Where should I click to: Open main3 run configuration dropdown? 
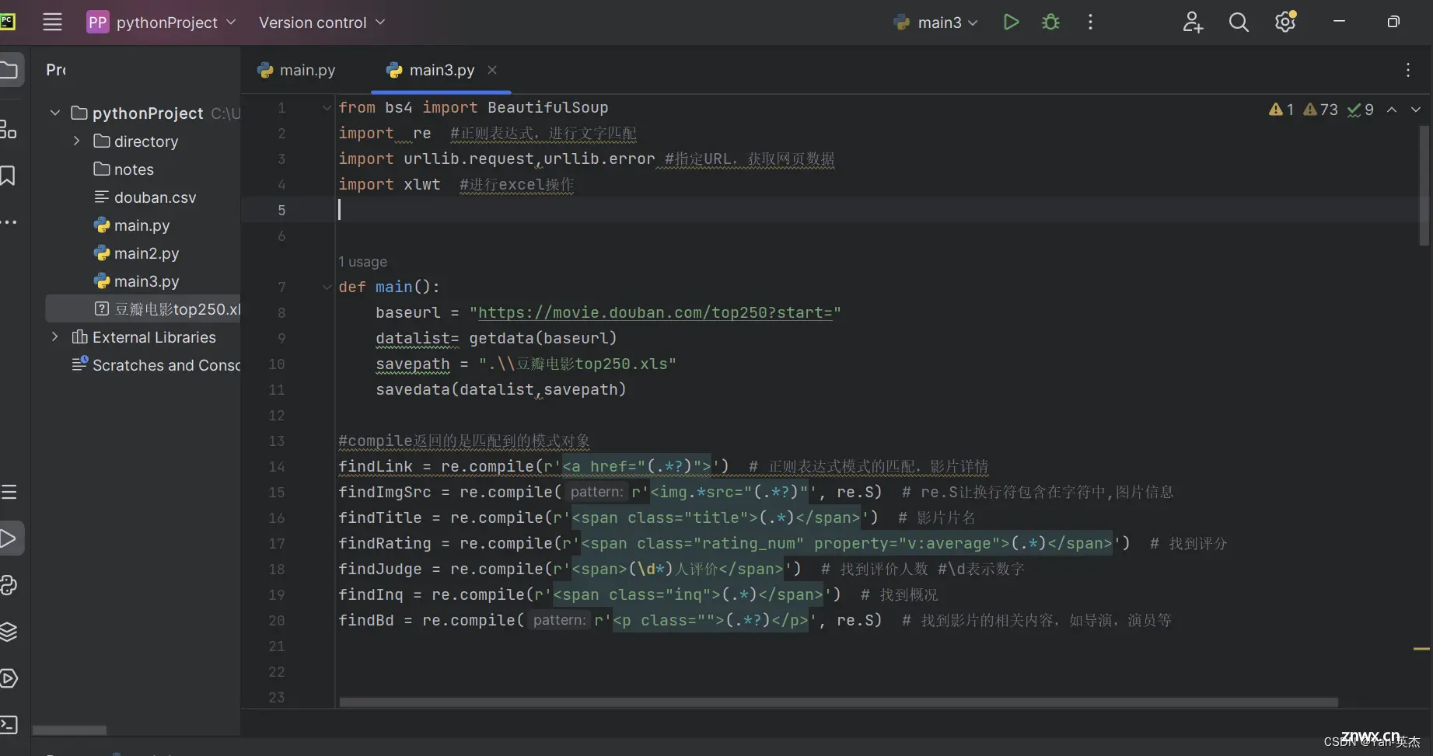936,23
